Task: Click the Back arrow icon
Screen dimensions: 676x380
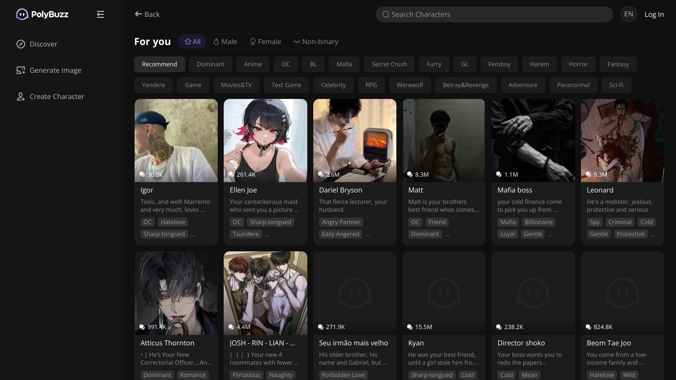Action: [139, 14]
